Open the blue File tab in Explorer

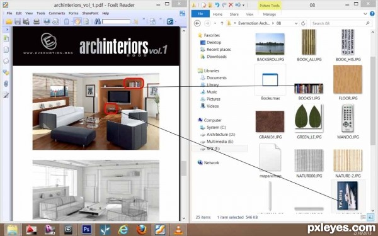click(200, 14)
